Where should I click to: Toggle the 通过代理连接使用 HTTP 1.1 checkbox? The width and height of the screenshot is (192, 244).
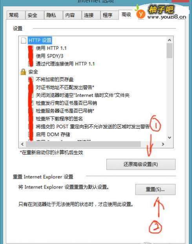point(31,64)
